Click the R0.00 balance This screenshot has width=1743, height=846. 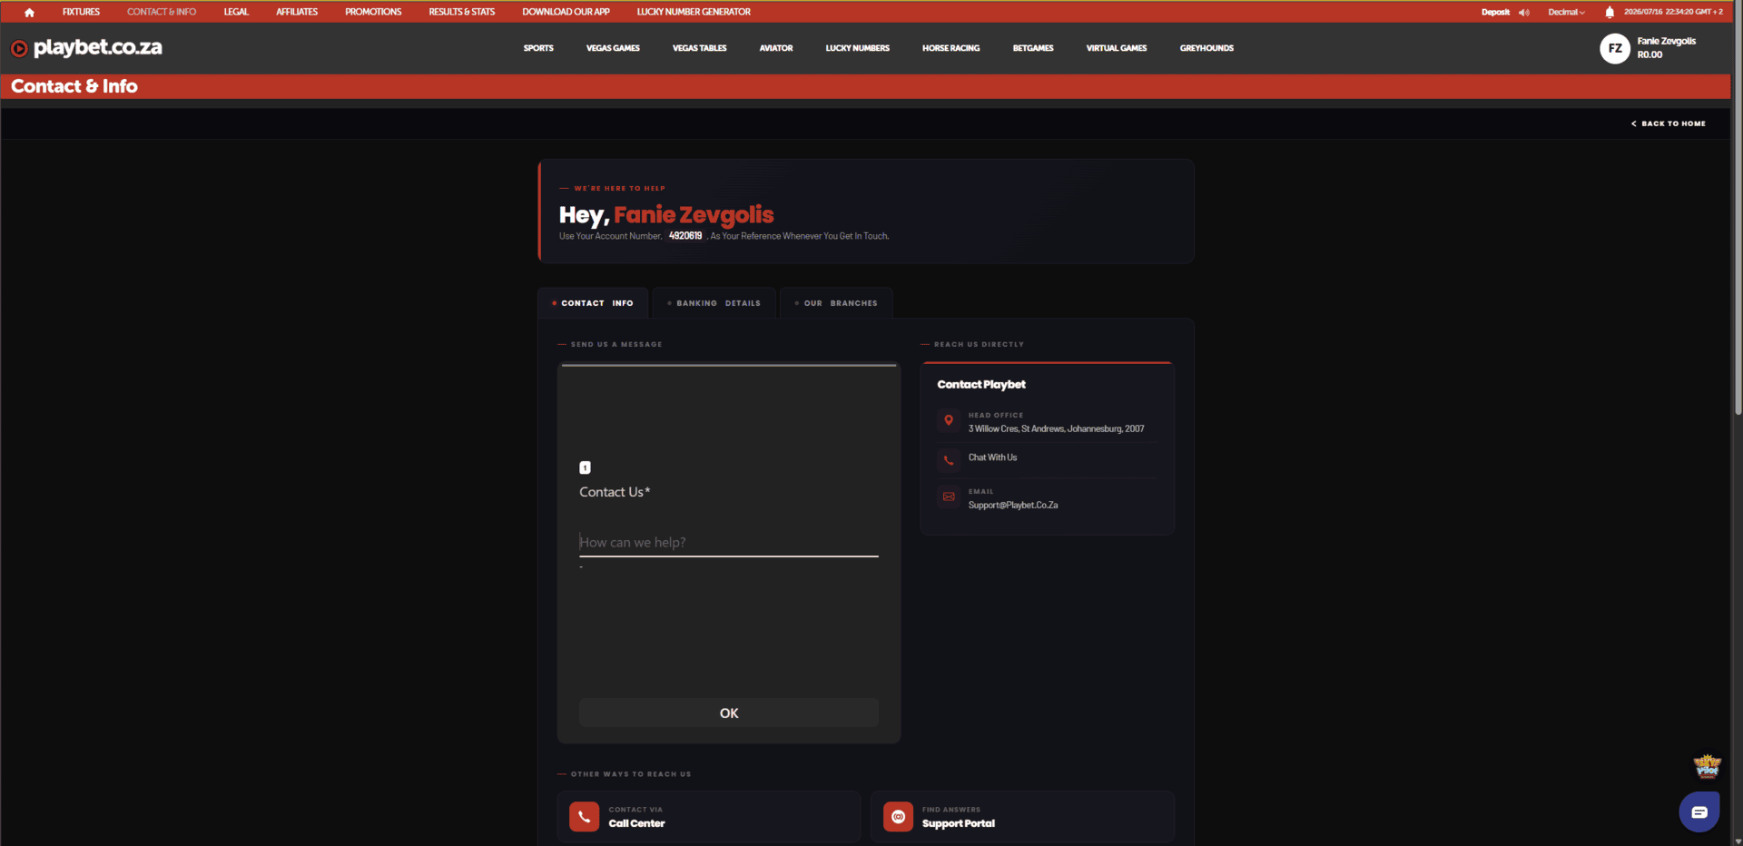click(1649, 54)
